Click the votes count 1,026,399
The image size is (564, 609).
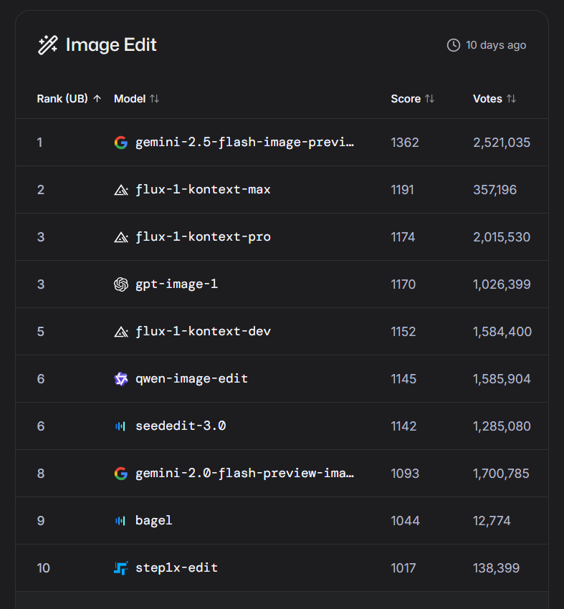[502, 284]
